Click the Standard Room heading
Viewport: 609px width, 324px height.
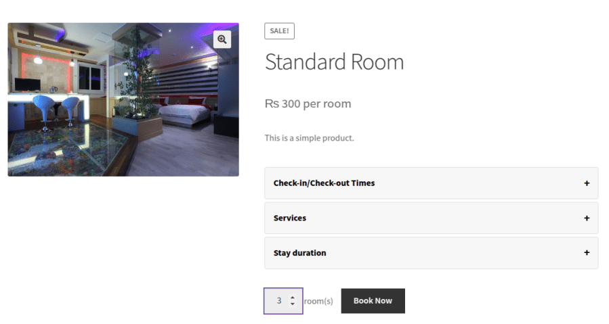334,62
